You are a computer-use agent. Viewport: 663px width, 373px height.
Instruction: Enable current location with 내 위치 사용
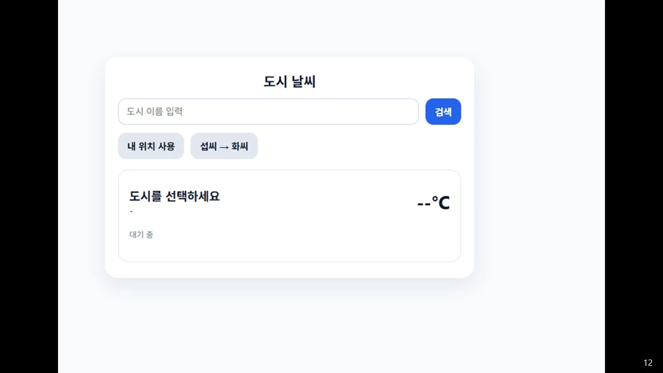[151, 146]
